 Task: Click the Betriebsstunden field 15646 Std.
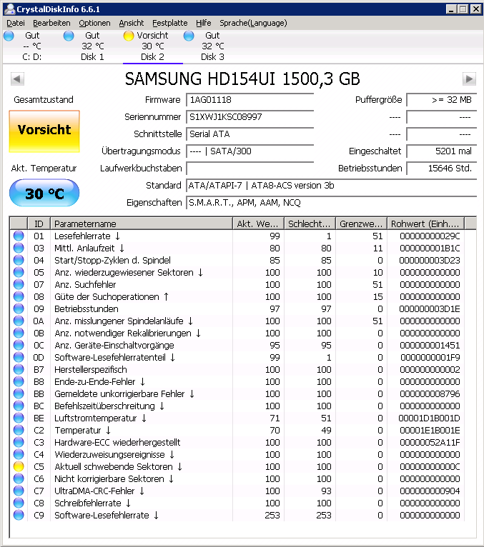click(441, 168)
